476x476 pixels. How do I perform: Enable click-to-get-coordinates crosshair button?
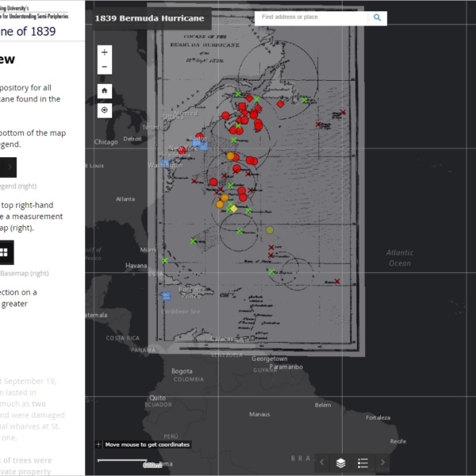[98, 445]
